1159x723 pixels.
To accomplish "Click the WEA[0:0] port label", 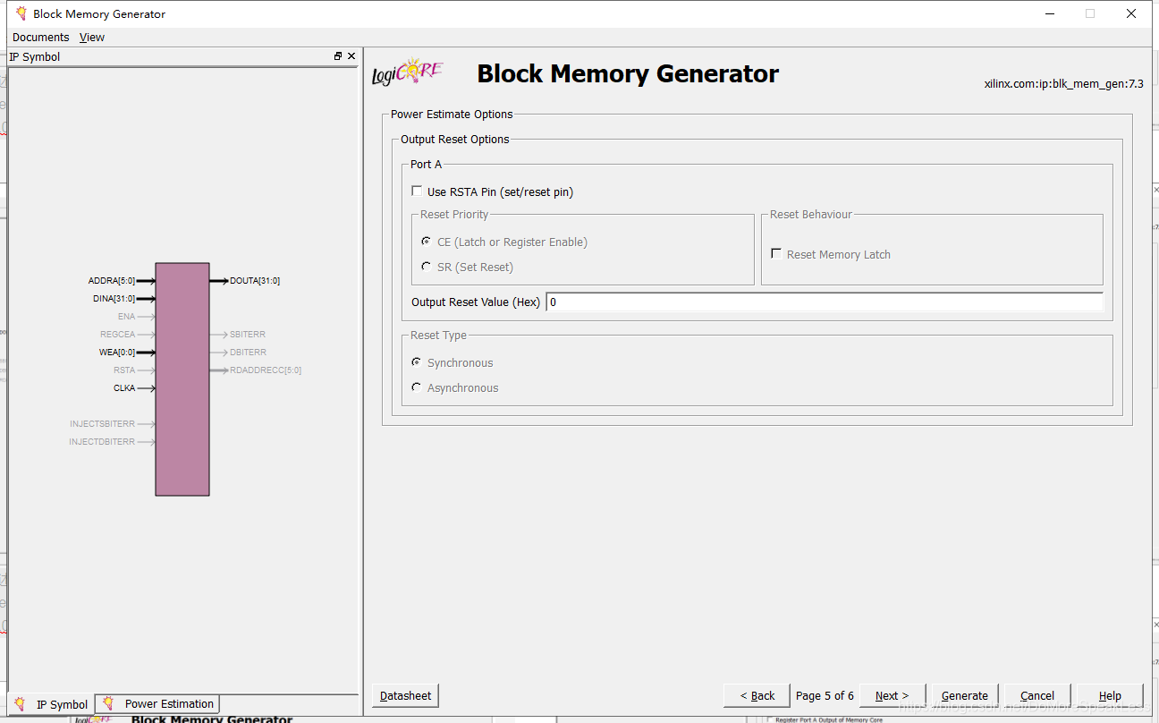I will pyautogui.click(x=117, y=353).
